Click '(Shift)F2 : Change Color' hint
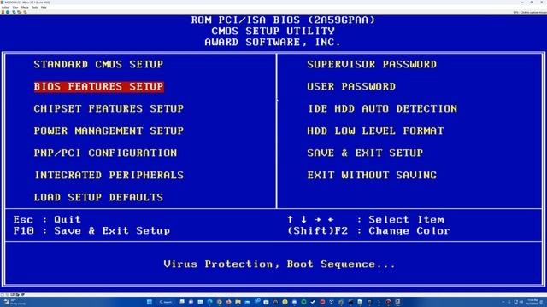 368,231
